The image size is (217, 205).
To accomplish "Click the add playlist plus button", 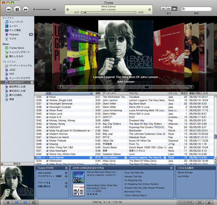I will (x=8, y=202).
